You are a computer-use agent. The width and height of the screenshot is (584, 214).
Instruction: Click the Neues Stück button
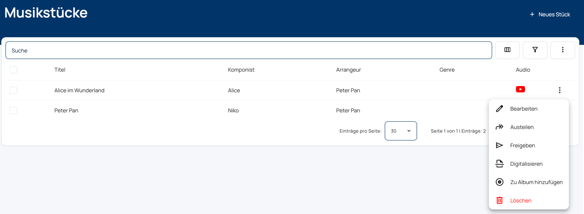point(550,15)
